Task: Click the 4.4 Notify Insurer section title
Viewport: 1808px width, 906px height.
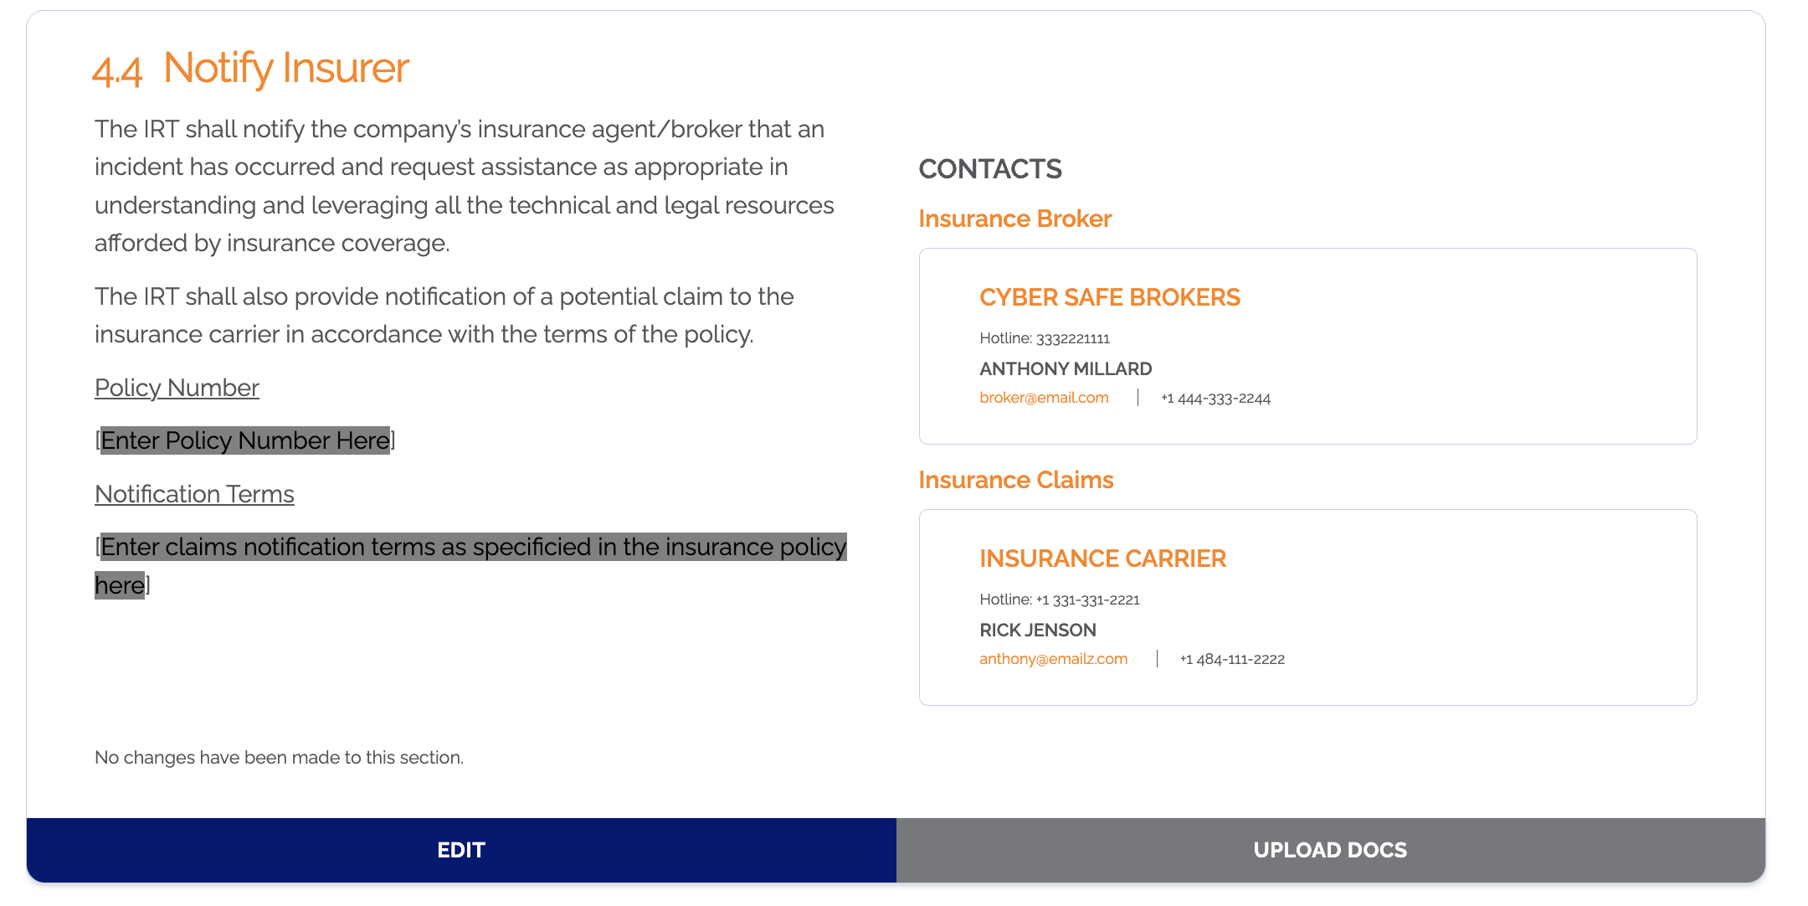Action: [x=250, y=69]
